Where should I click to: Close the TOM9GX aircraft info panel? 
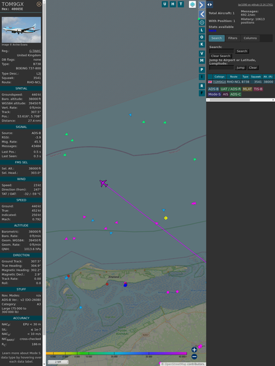pos(39,4)
